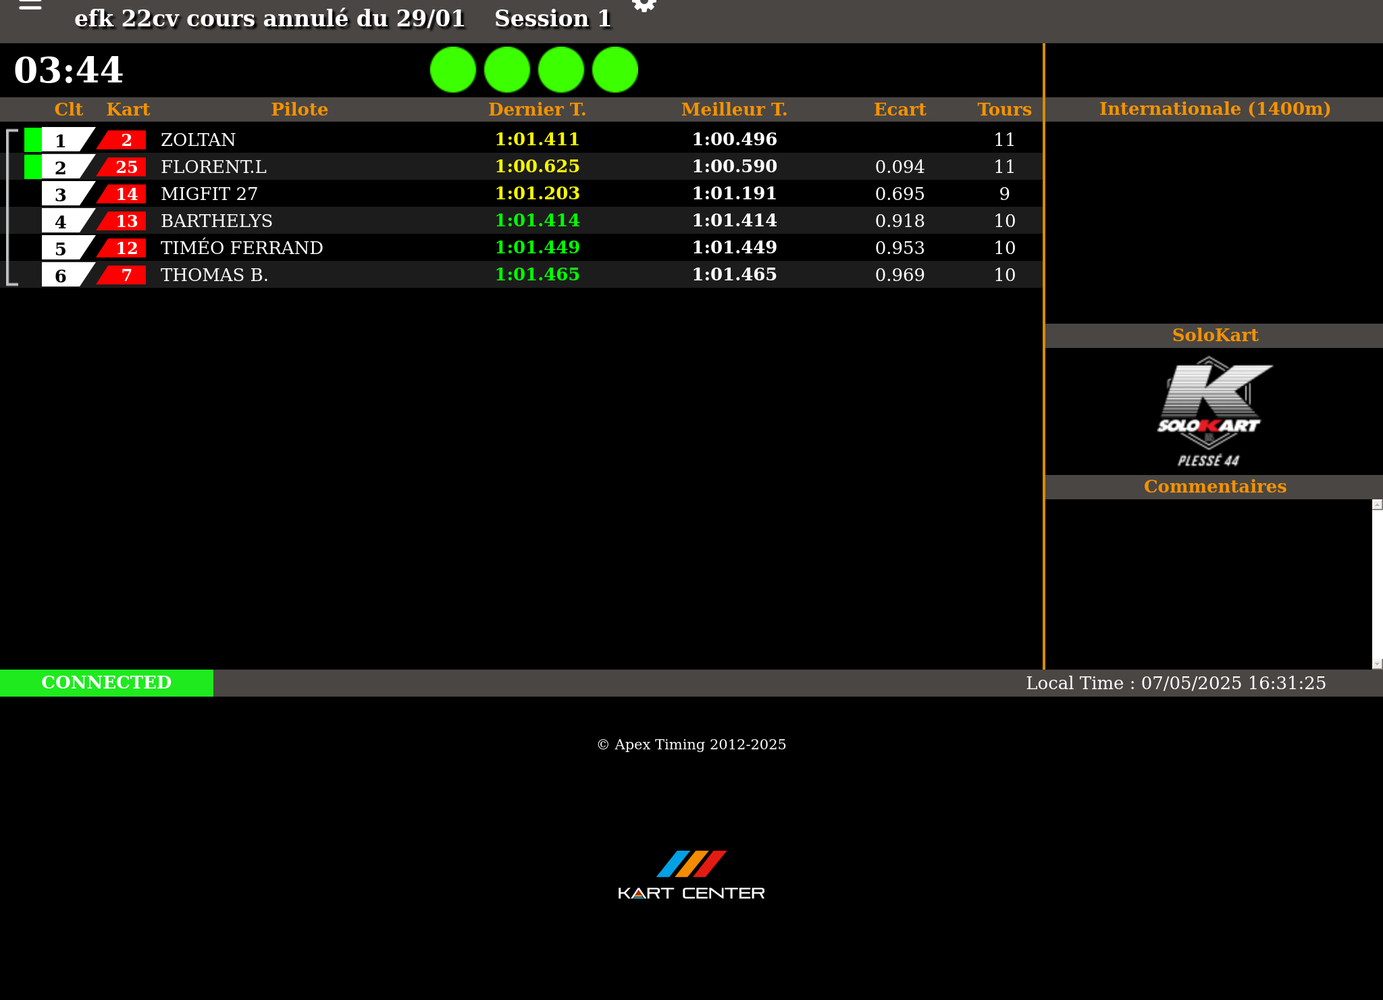Sort by Meilleur T. column header

coord(734,109)
